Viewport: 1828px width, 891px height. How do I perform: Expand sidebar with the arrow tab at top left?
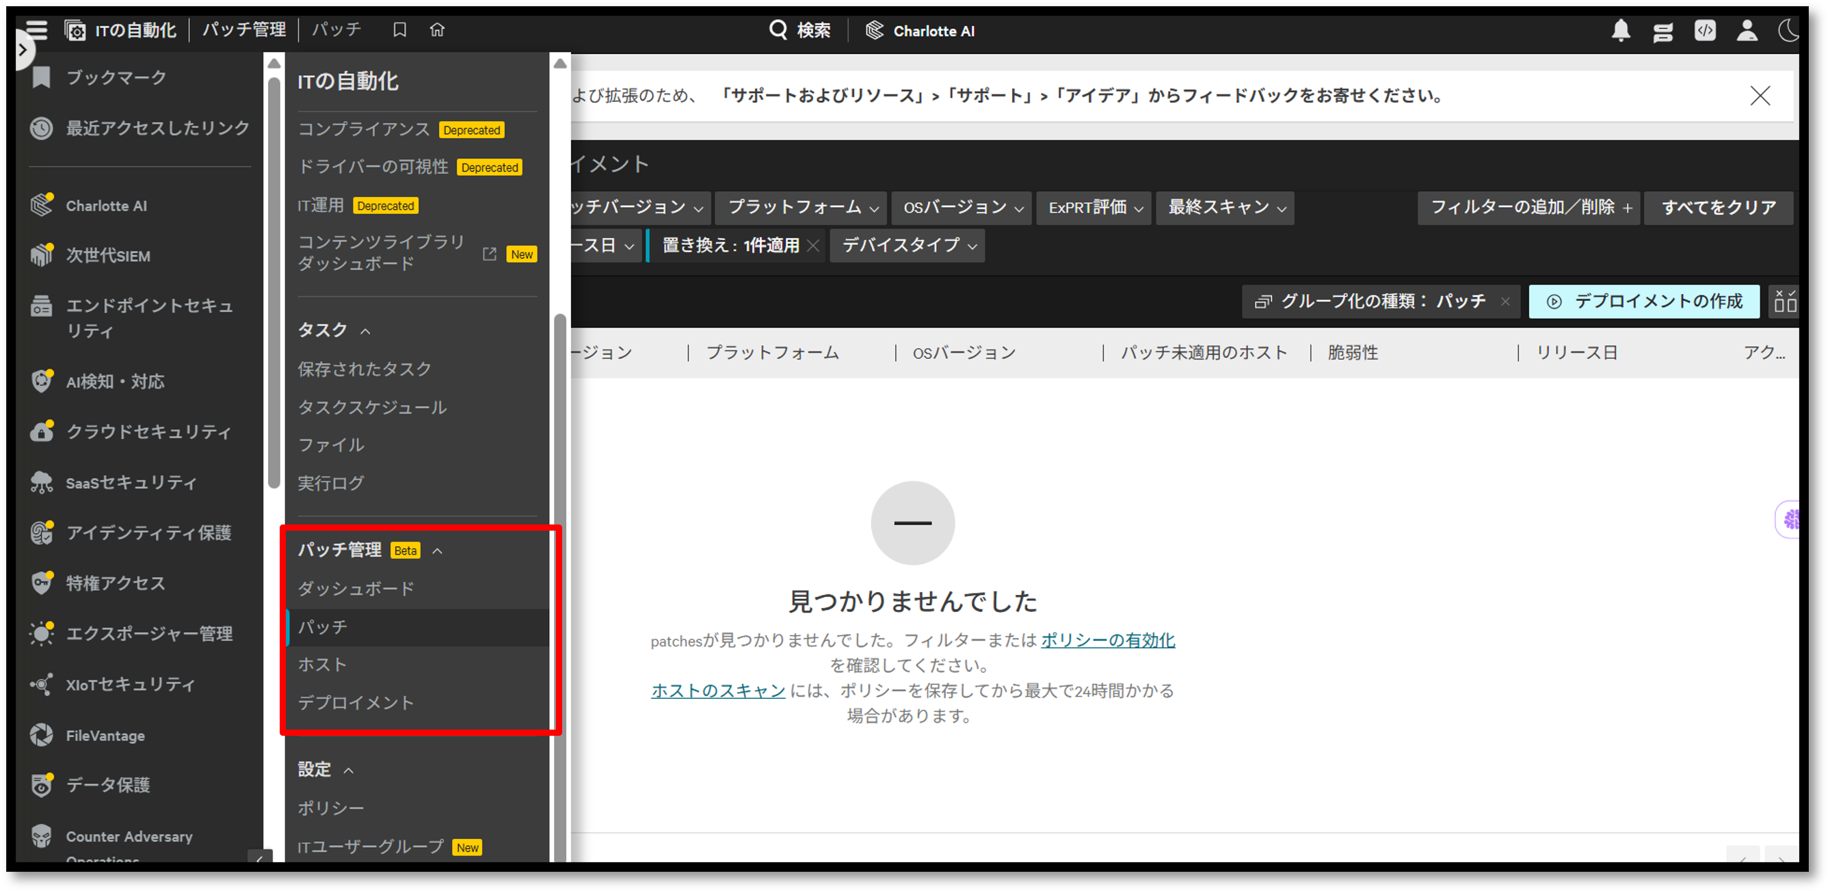click(x=23, y=51)
